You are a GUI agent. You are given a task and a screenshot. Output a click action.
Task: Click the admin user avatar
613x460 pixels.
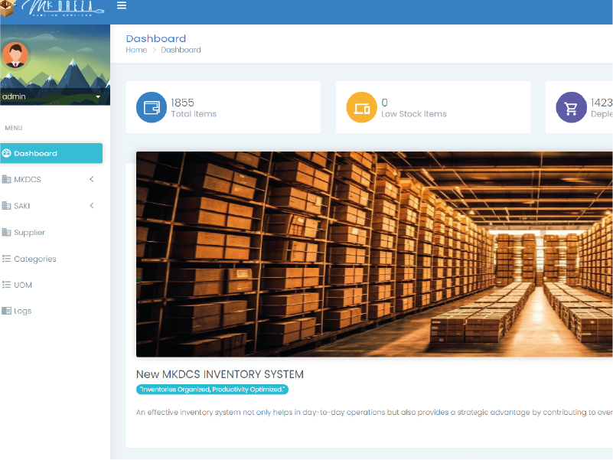click(x=15, y=55)
